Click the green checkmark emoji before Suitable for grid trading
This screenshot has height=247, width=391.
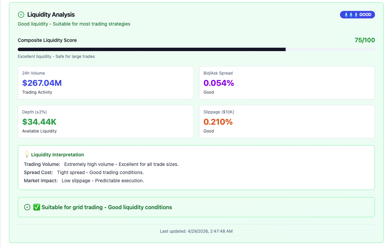(x=37, y=207)
